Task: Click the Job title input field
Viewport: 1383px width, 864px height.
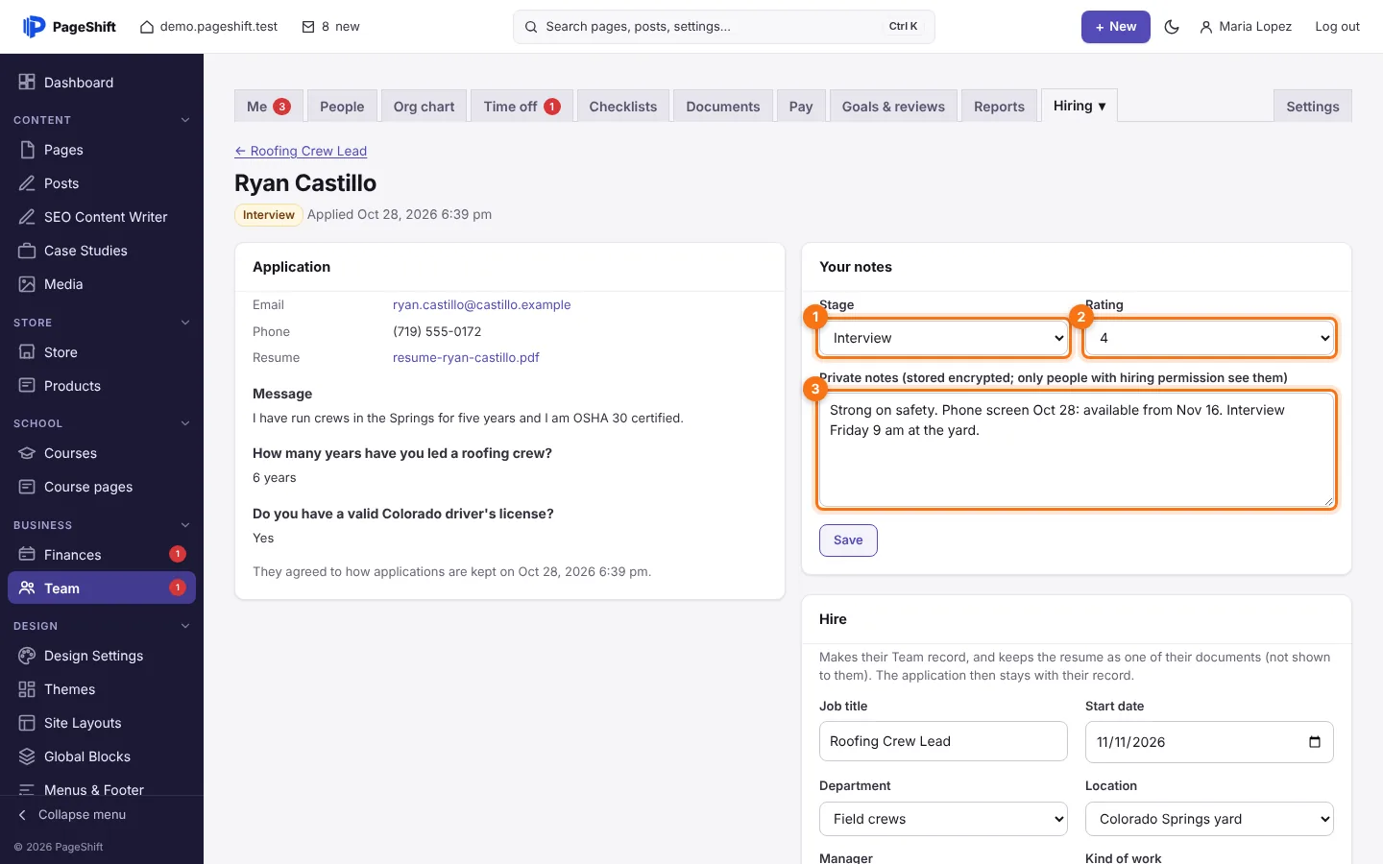Action: pos(943,741)
